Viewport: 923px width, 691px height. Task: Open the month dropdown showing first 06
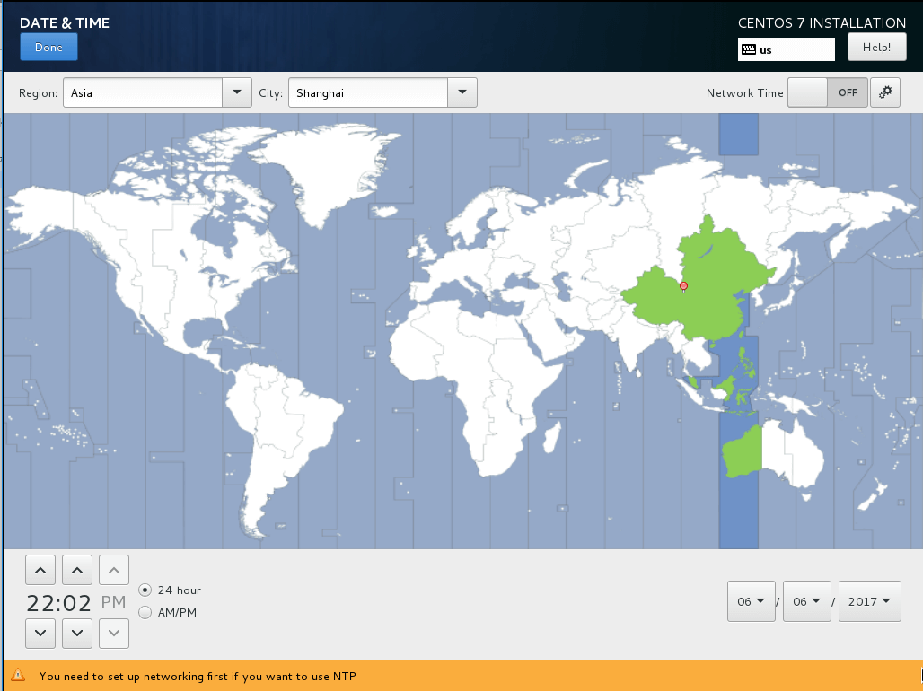tap(752, 601)
